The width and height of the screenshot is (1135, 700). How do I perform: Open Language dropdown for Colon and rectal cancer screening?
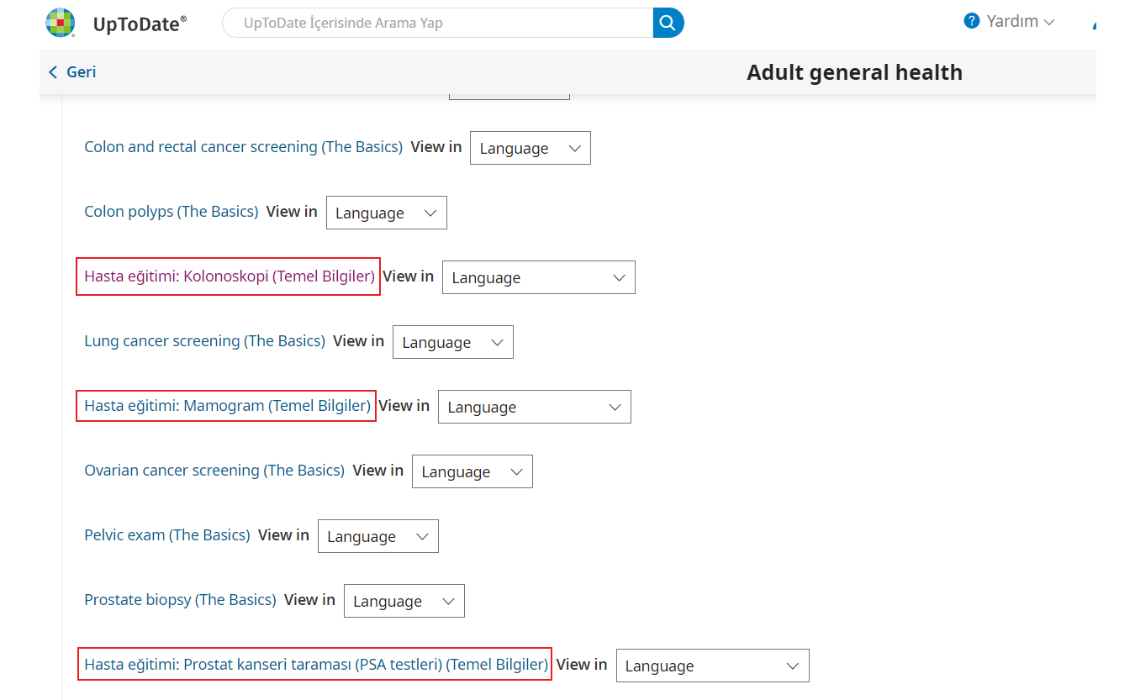530,148
